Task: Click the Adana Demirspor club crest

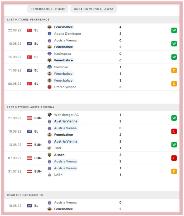Action: pos(49,33)
